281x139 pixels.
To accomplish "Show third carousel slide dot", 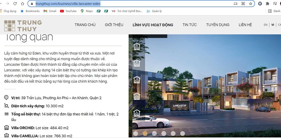I will pyautogui.click(x=154, y=133).
